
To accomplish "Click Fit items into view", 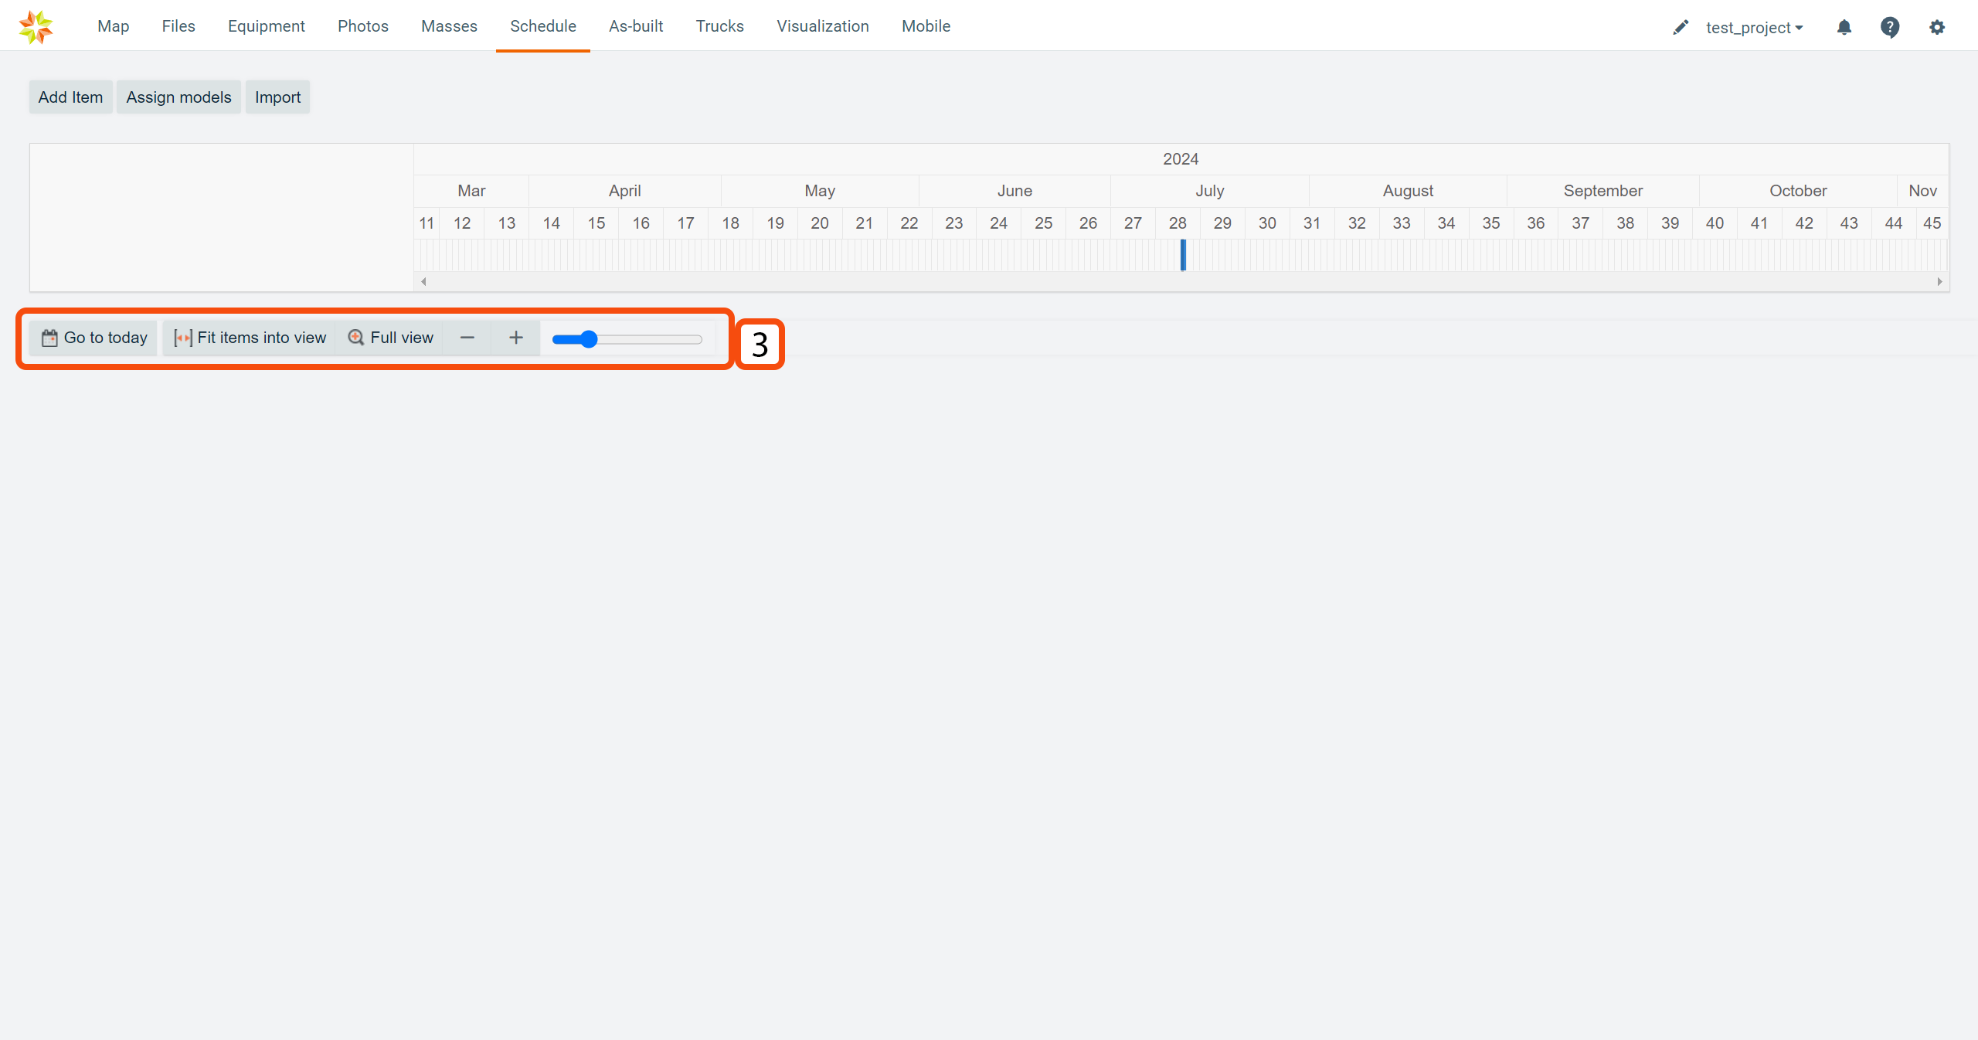I will [x=250, y=338].
